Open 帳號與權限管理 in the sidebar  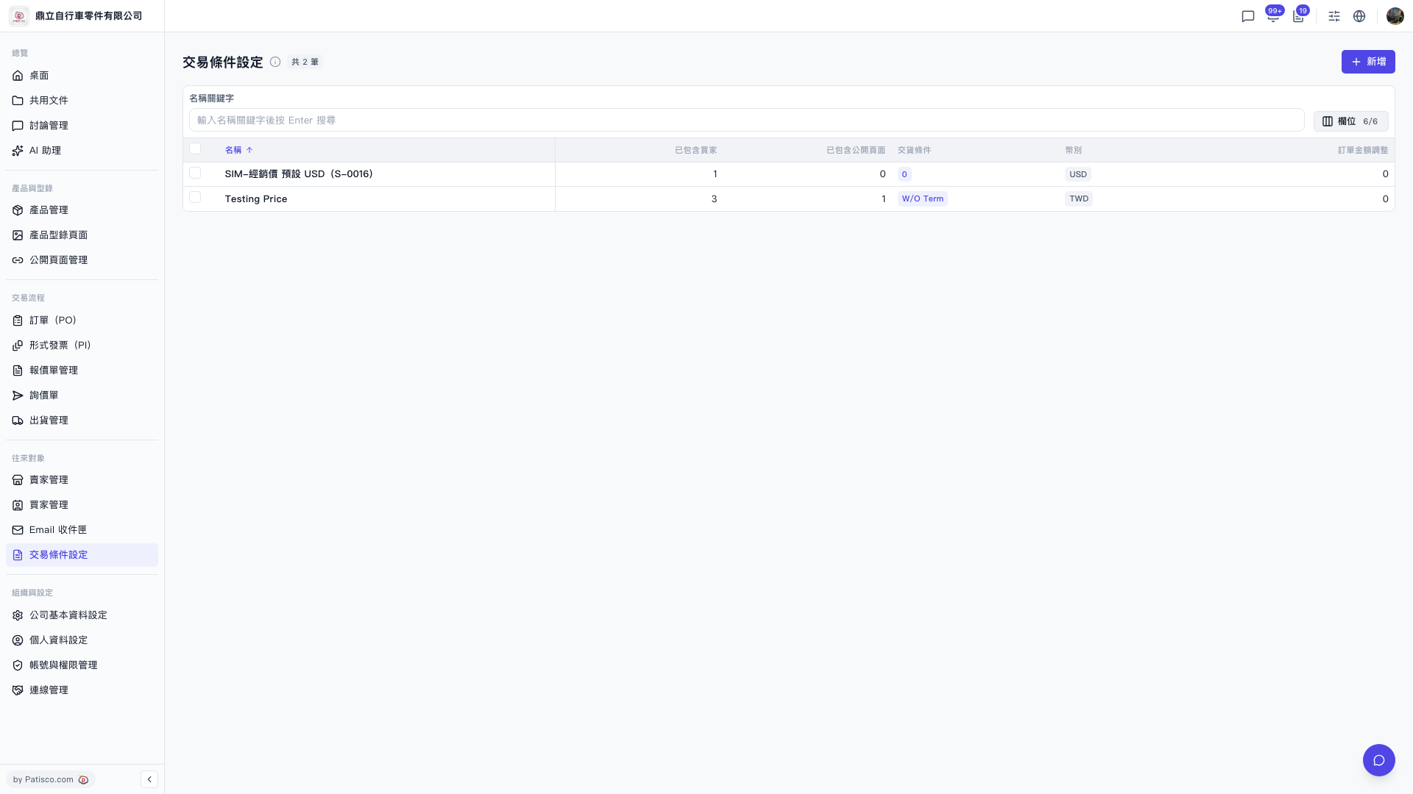point(82,665)
